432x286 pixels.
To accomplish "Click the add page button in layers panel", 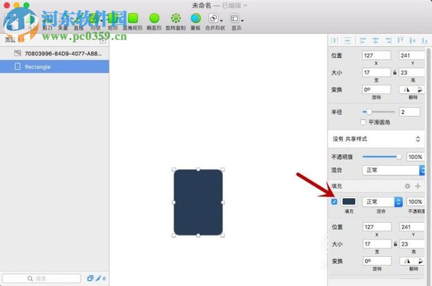I will click(x=103, y=40).
